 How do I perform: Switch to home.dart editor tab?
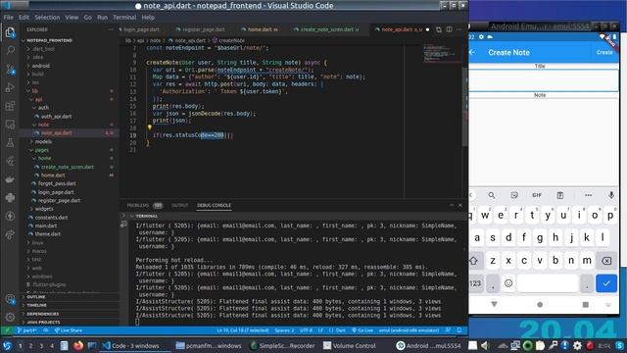click(x=260, y=29)
